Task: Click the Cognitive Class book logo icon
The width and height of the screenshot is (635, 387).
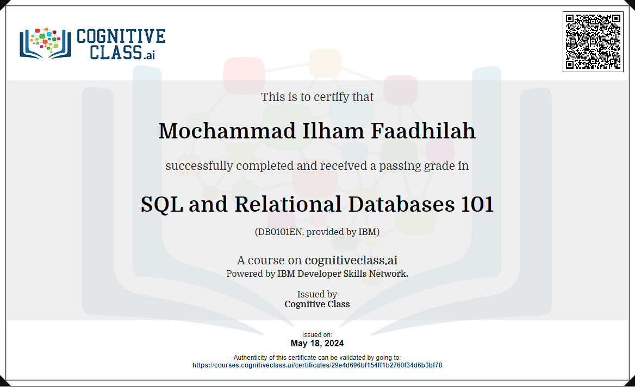Action: tap(45, 43)
